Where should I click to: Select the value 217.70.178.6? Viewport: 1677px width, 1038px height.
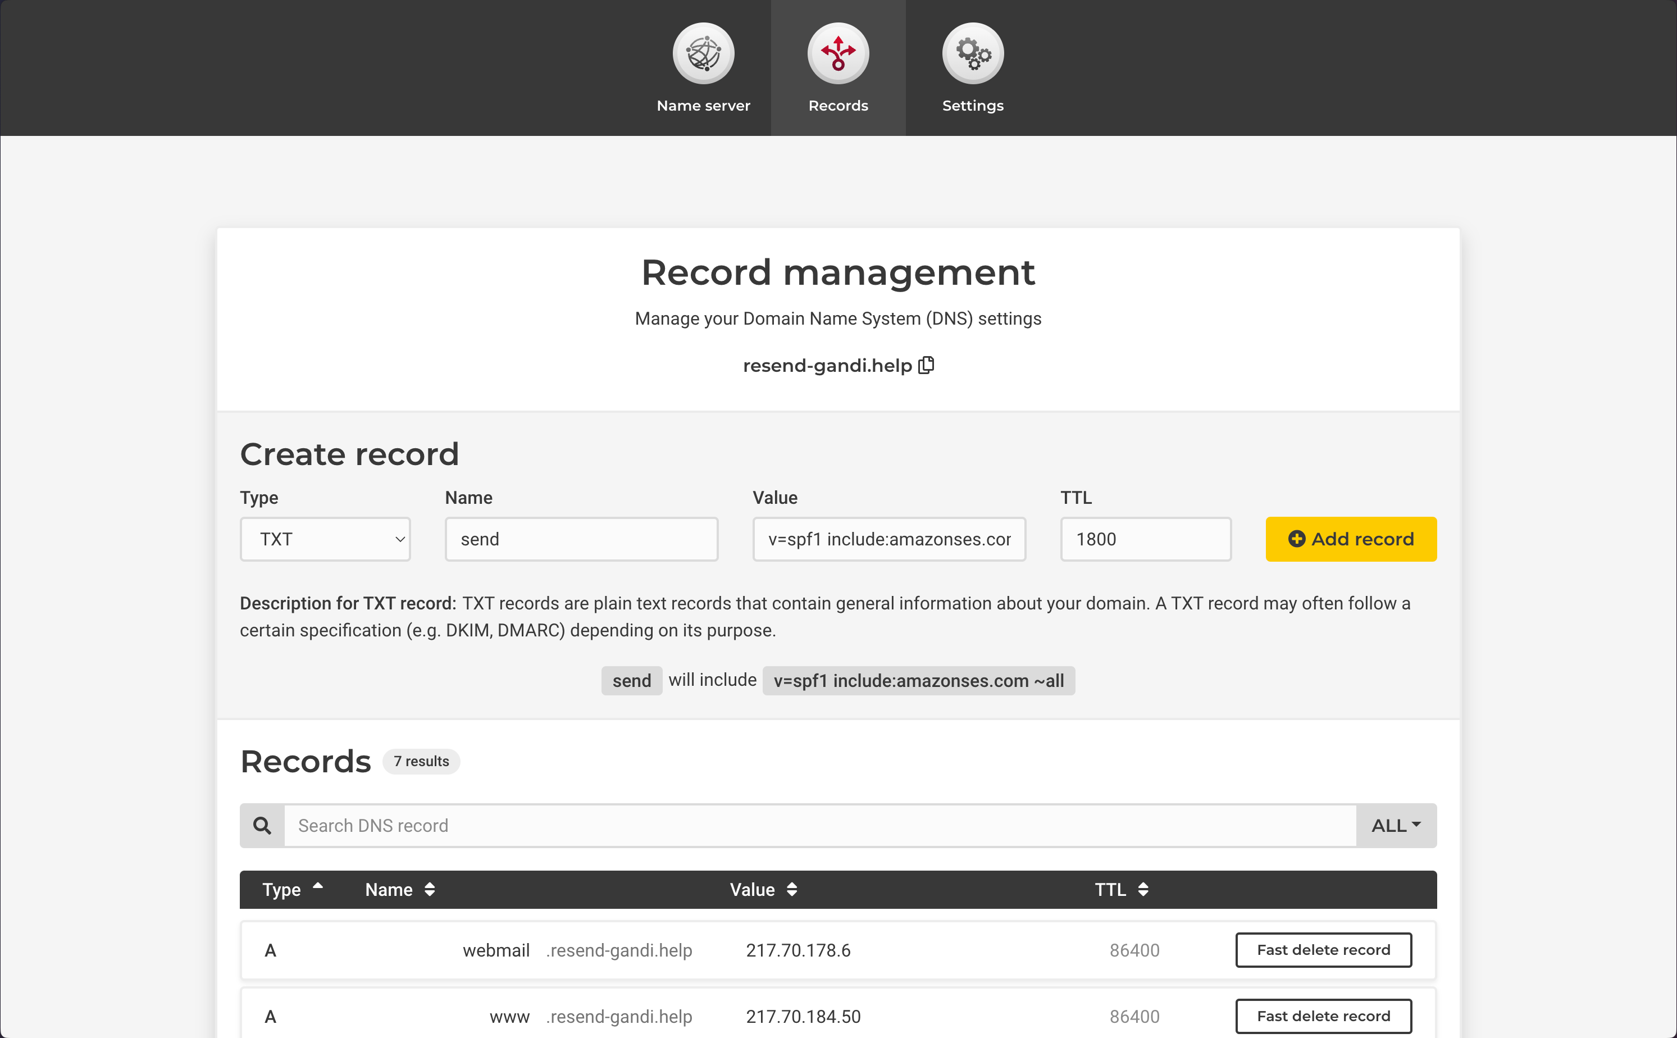[x=798, y=950]
